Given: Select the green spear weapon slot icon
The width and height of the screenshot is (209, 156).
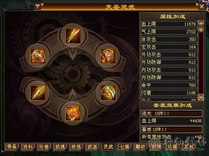Looking at the screenshot, I should point(73,36).
